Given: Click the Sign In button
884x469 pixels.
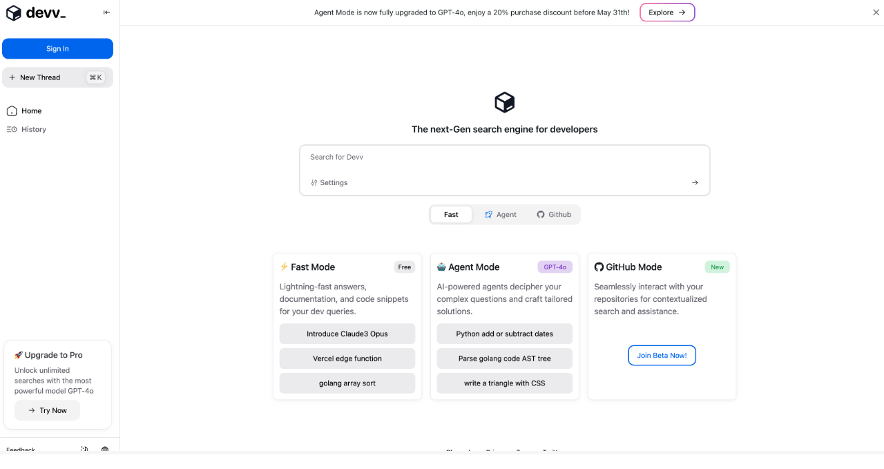Looking at the screenshot, I should click(x=57, y=48).
